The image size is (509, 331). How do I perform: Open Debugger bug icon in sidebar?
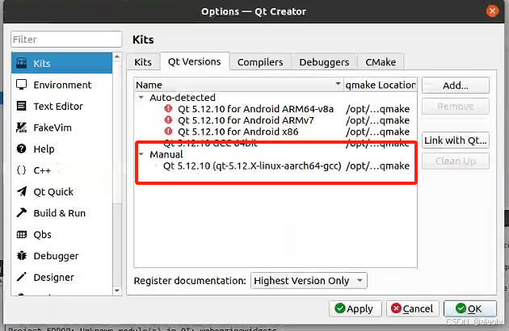point(22,256)
